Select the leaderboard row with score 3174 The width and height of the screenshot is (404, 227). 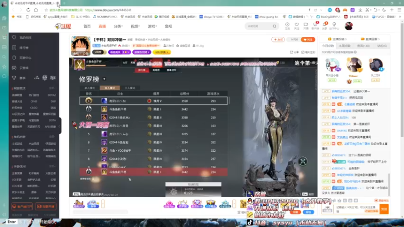tap(154, 150)
